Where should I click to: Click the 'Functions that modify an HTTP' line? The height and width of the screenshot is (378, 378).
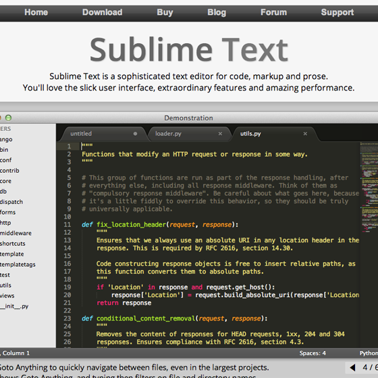coord(194,155)
